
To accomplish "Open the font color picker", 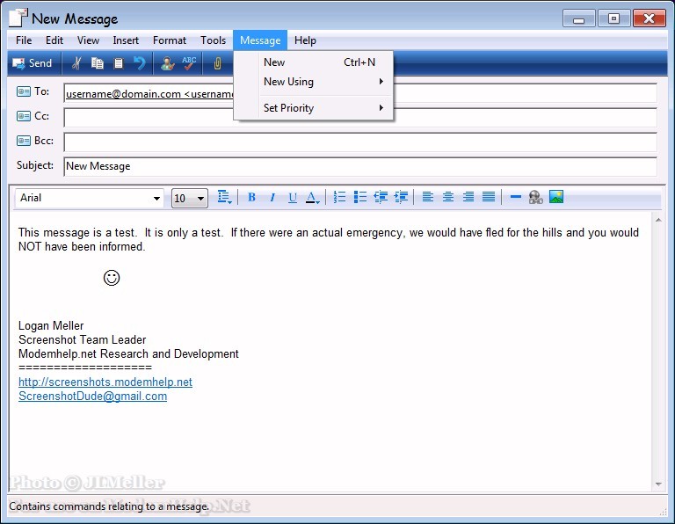I will tap(313, 197).
